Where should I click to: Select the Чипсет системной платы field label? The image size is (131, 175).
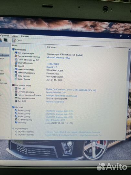[x=29, y=95]
